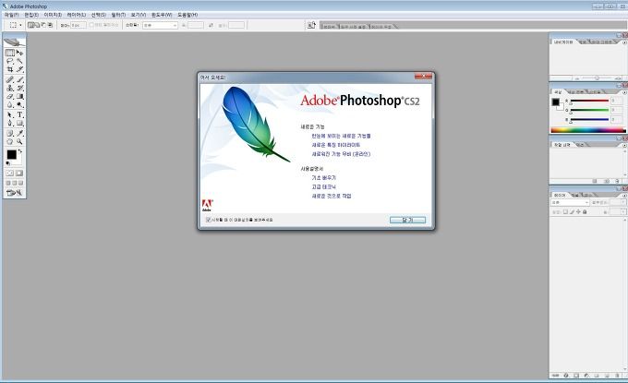Viewport: 628px width, 383px height.
Task: Open the History panel flyout menu
Action: tap(624, 145)
